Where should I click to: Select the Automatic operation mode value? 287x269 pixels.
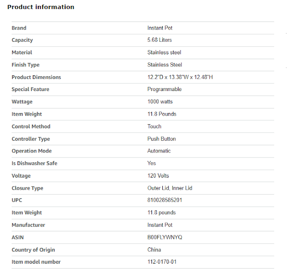[x=159, y=151]
